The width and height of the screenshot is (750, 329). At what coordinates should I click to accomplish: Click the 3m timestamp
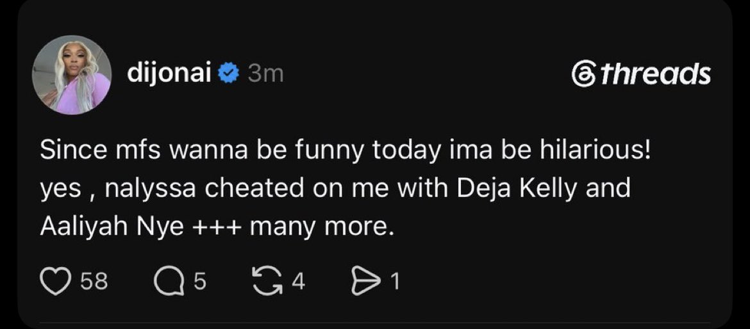pyautogui.click(x=265, y=74)
